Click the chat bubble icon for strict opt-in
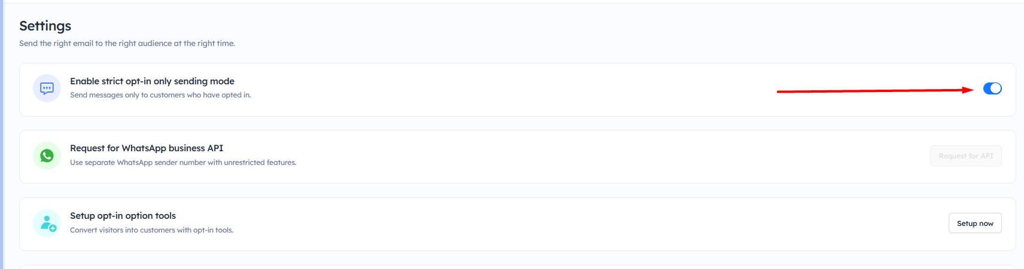This screenshot has height=269, width=1024. pos(47,88)
